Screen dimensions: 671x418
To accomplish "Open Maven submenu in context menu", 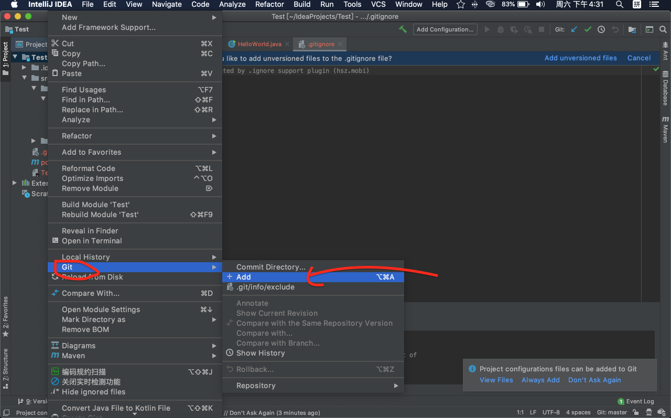I will pos(135,356).
